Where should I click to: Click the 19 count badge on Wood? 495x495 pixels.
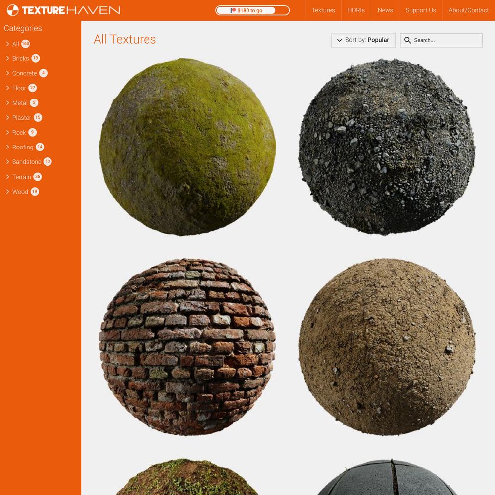coord(35,191)
